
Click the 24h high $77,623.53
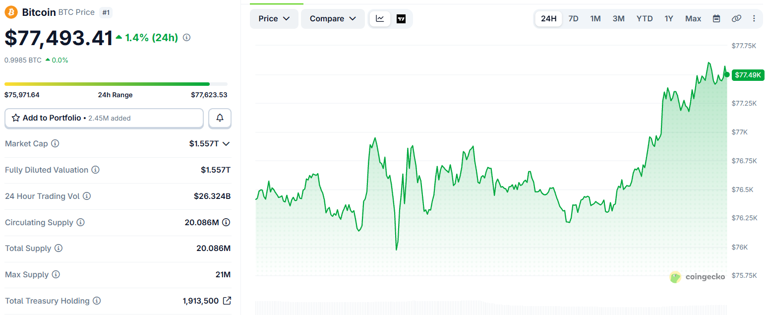click(x=209, y=95)
